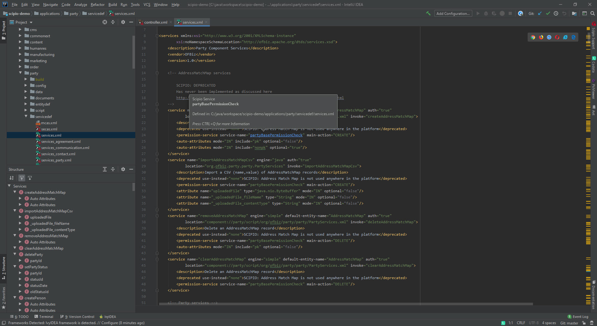The image size is (597, 326).
Task: Open file in Opera browser icon
Action: point(557,37)
